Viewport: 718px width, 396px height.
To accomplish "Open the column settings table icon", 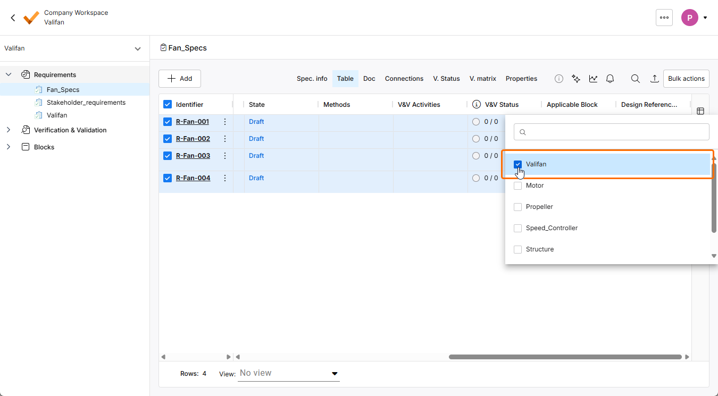I will pyautogui.click(x=700, y=111).
